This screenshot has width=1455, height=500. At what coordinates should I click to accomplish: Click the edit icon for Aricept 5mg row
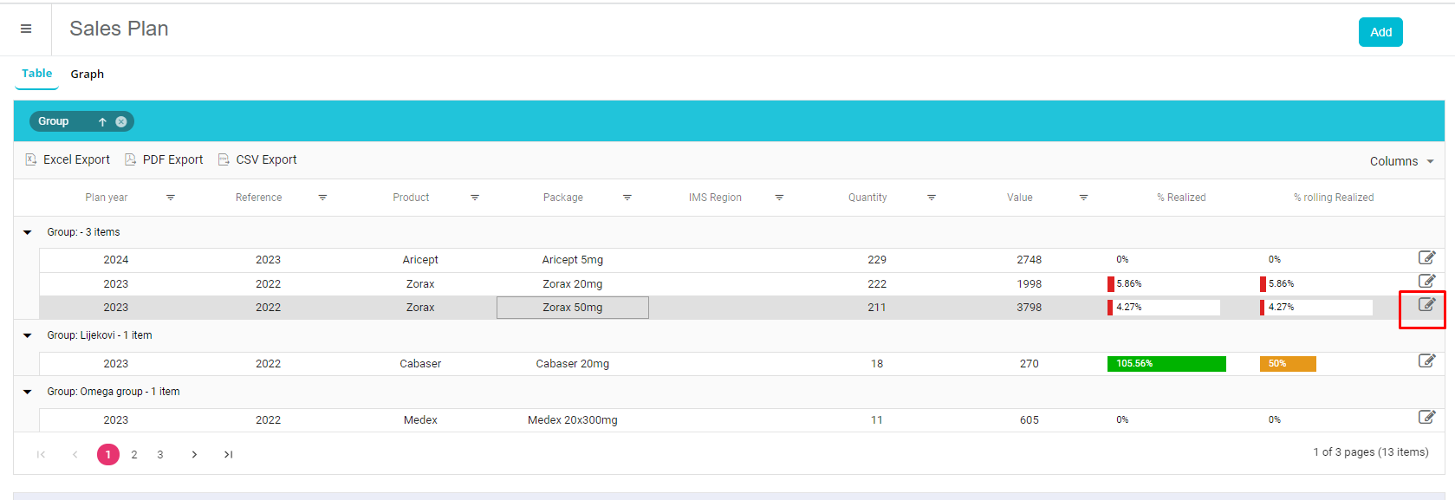click(1426, 257)
